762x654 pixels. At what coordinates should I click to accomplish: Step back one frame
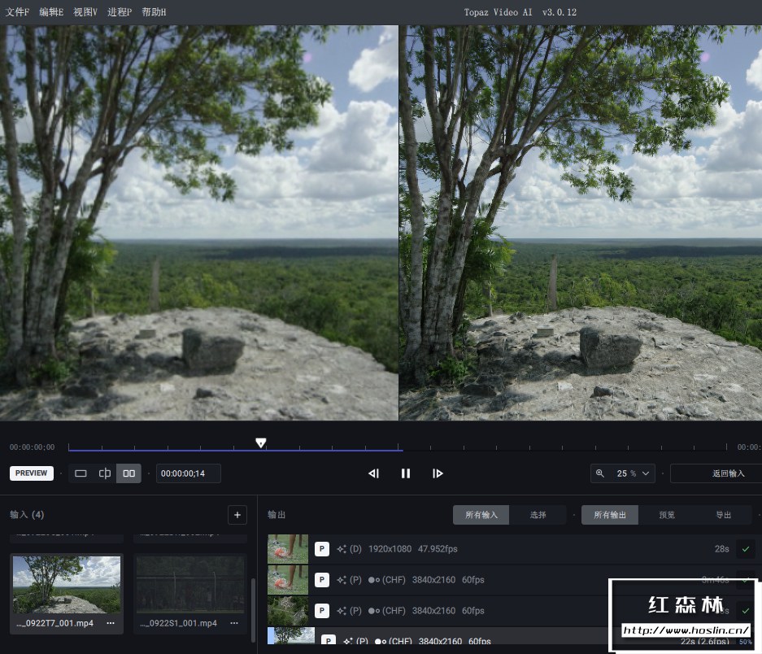373,473
